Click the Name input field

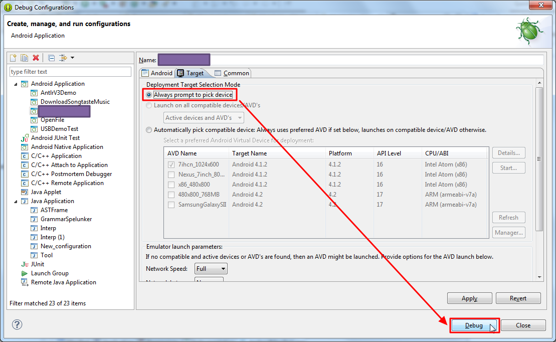[350, 60]
